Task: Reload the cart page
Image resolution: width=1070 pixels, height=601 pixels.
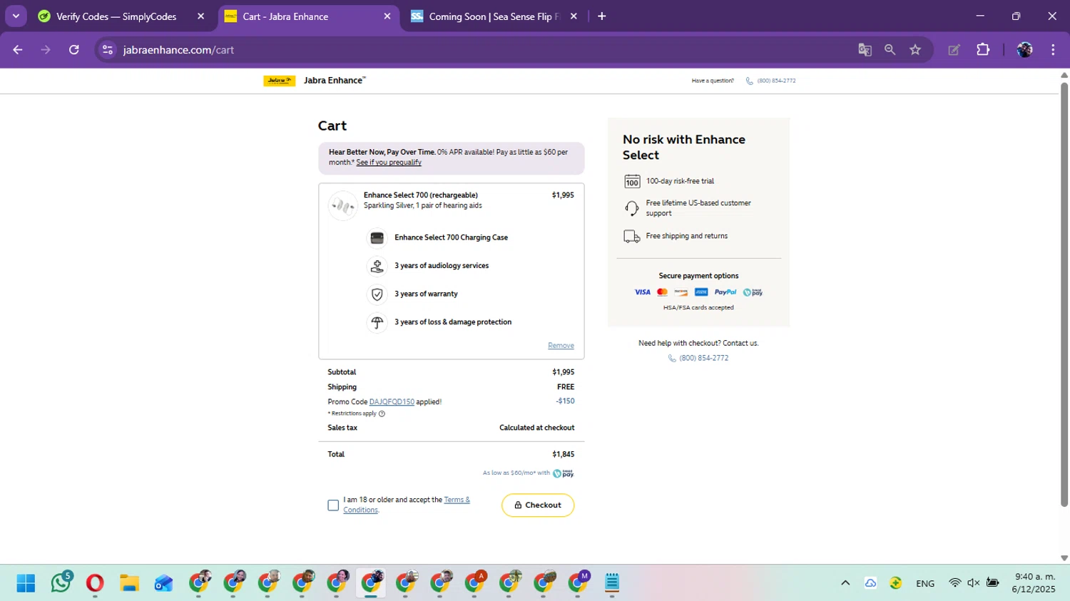Action: pyautogui.click(x=74, y=50)
